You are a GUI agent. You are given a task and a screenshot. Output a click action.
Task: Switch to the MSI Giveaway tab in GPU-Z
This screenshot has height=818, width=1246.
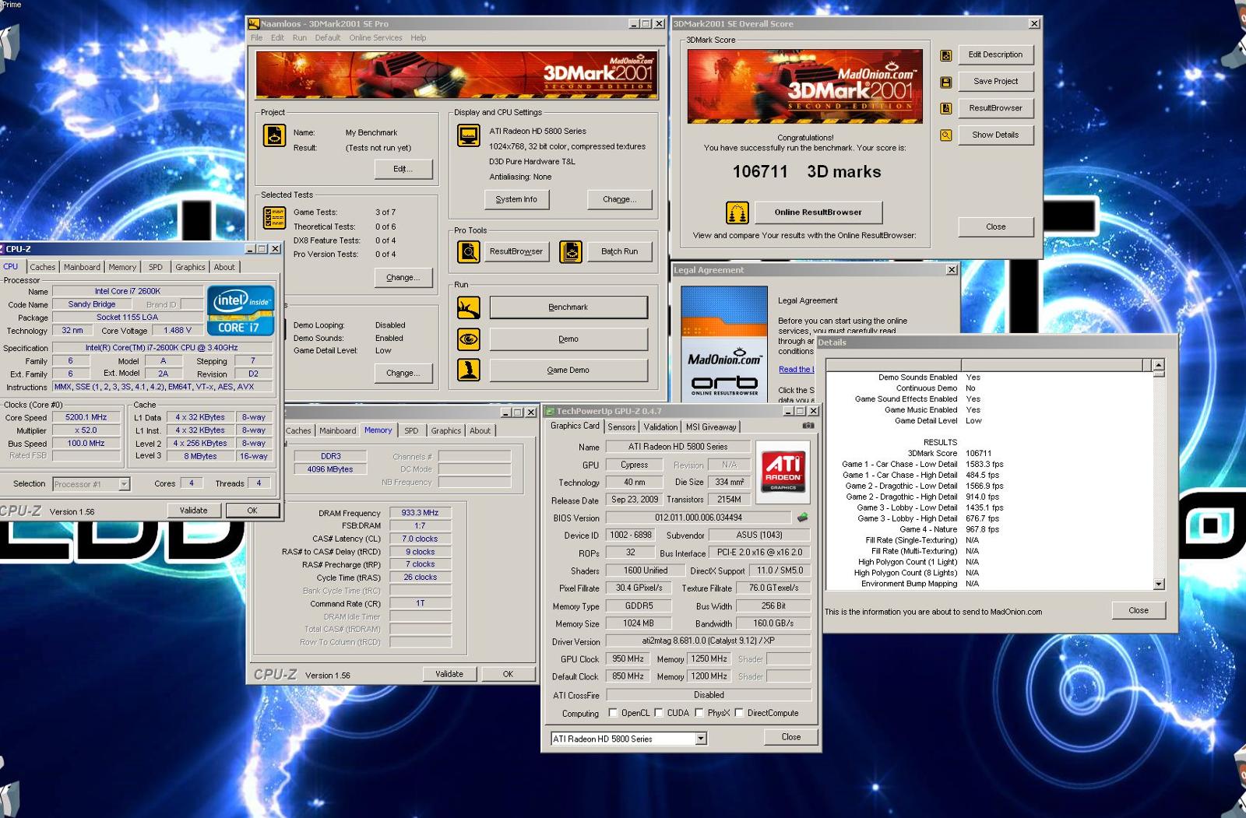(711, 427)
